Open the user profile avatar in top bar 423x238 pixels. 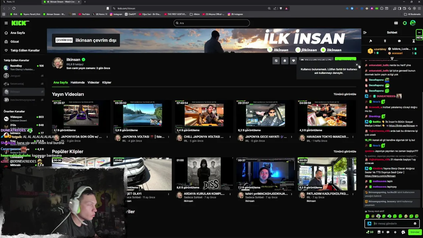(x=413, y=23)
